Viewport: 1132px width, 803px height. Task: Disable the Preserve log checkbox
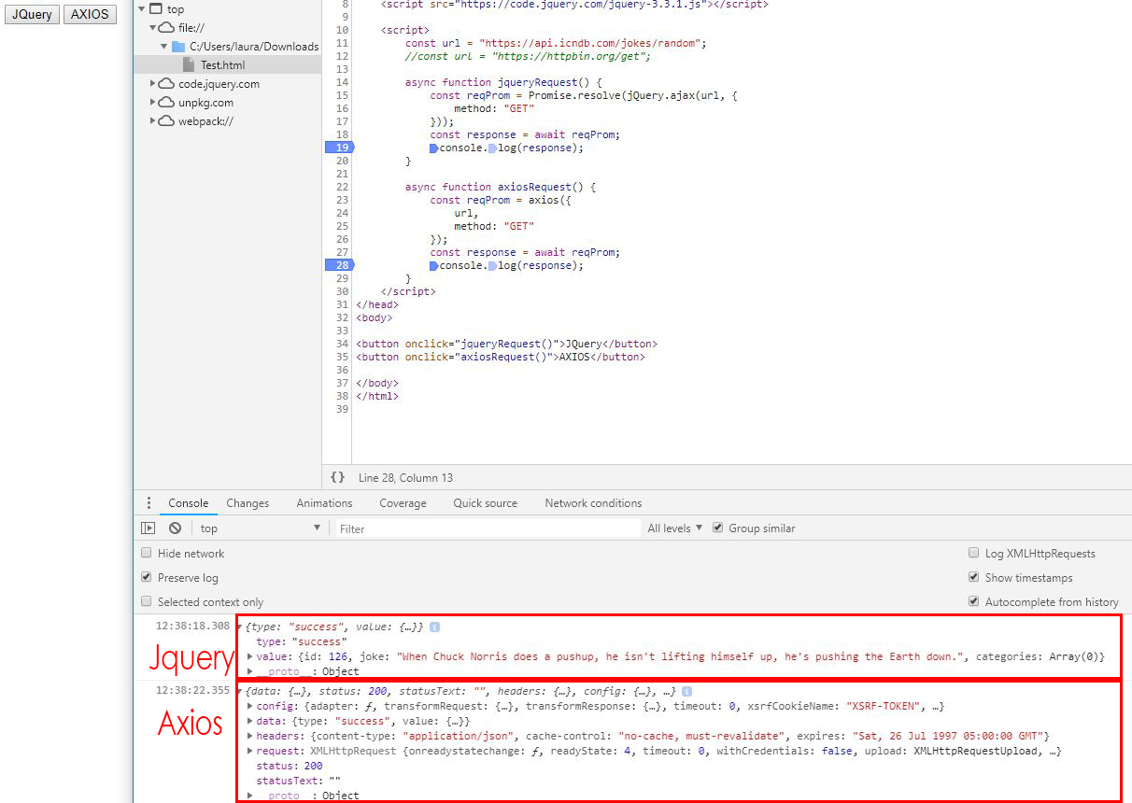point(146,577)
